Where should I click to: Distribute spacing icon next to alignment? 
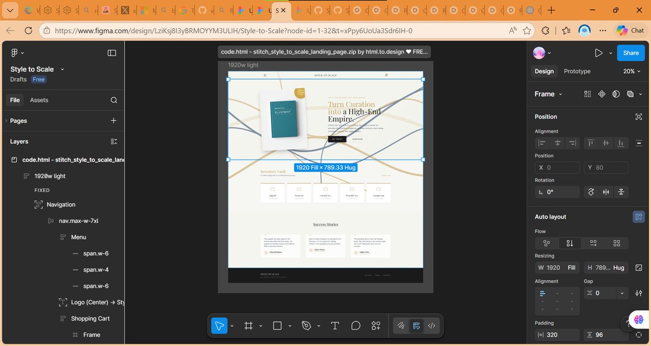639,143
